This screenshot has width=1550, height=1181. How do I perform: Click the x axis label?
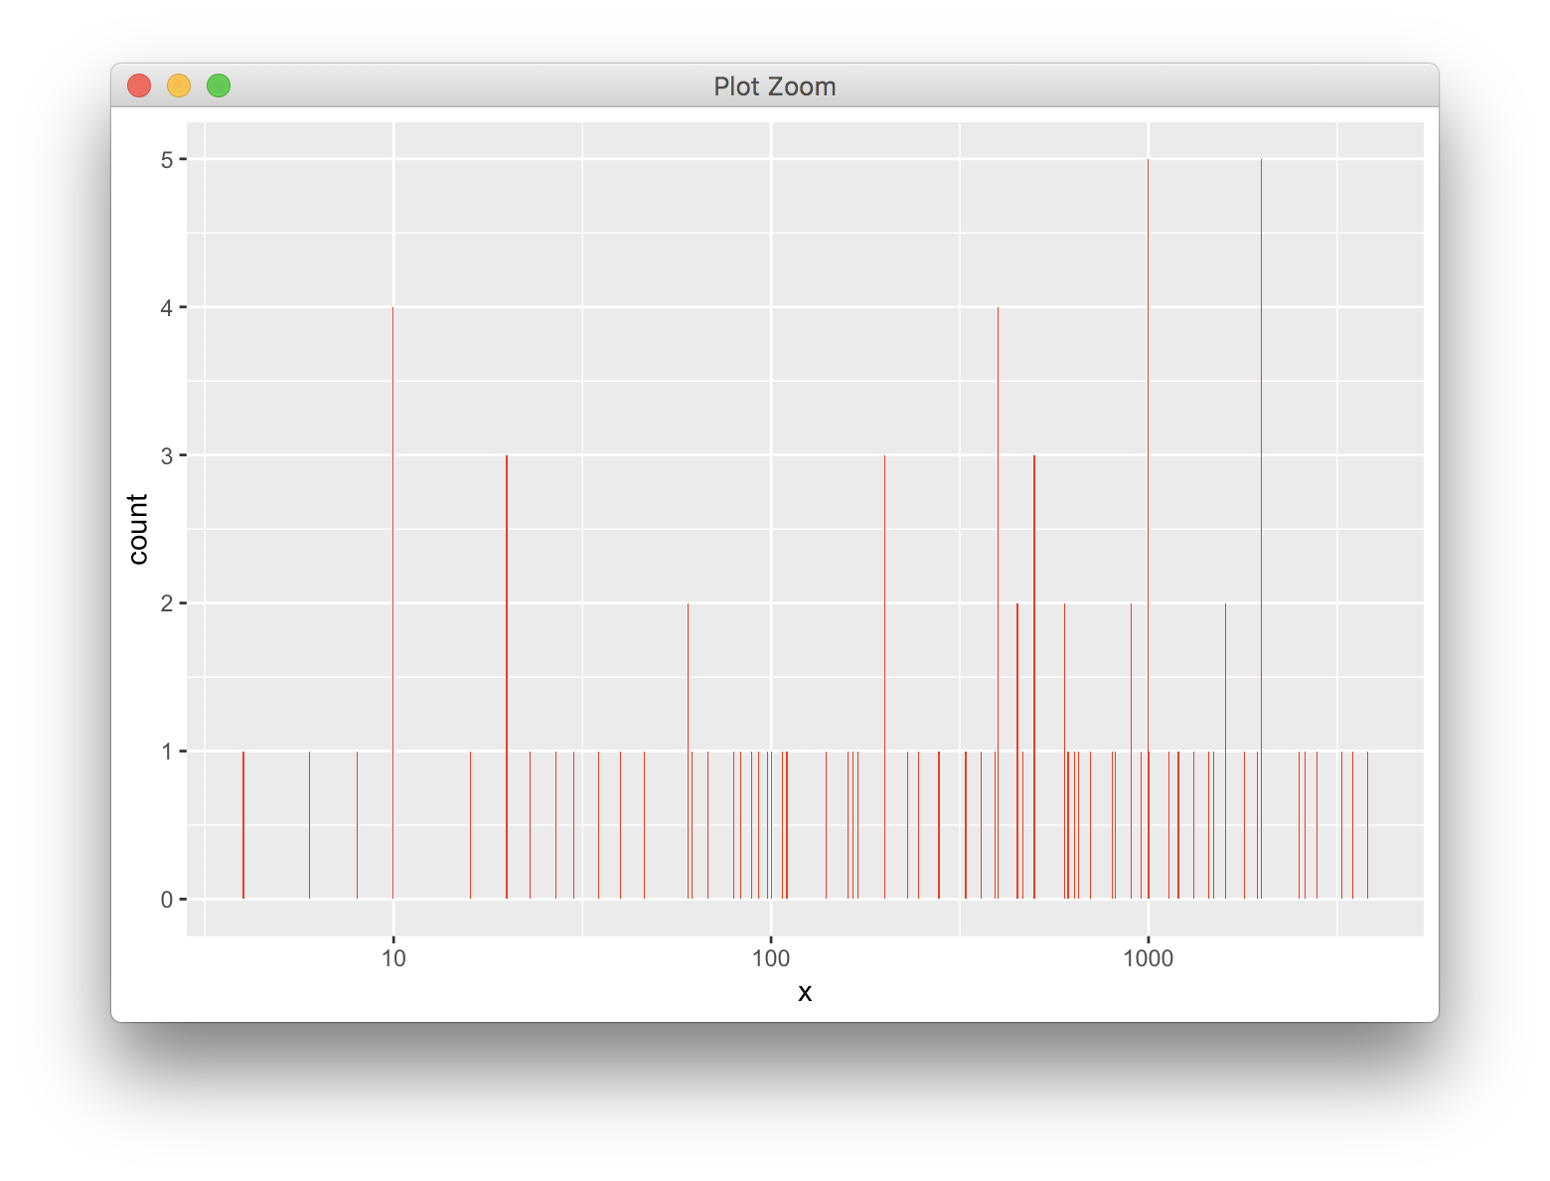point(805,992)
